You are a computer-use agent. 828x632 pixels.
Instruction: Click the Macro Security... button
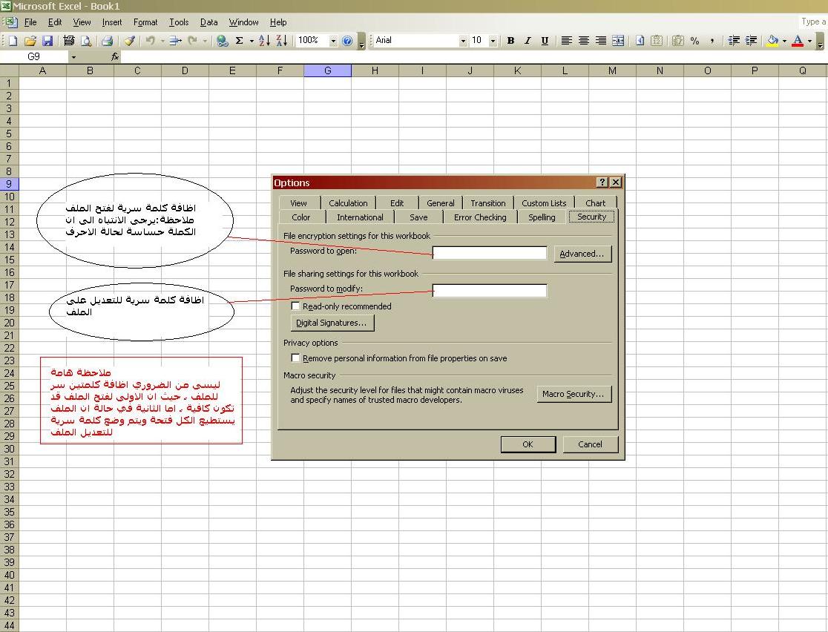(x=574, y=394)
